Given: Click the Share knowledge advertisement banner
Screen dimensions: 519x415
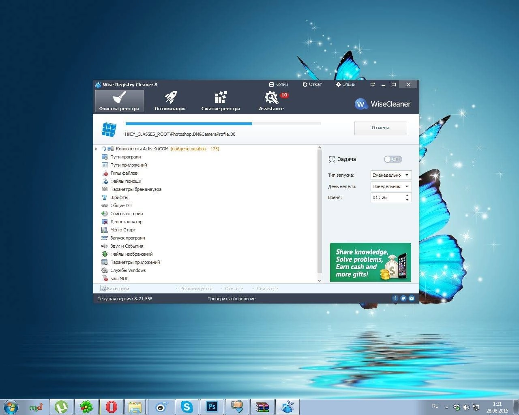Looking at the screenshot, I should click(371, 262).
